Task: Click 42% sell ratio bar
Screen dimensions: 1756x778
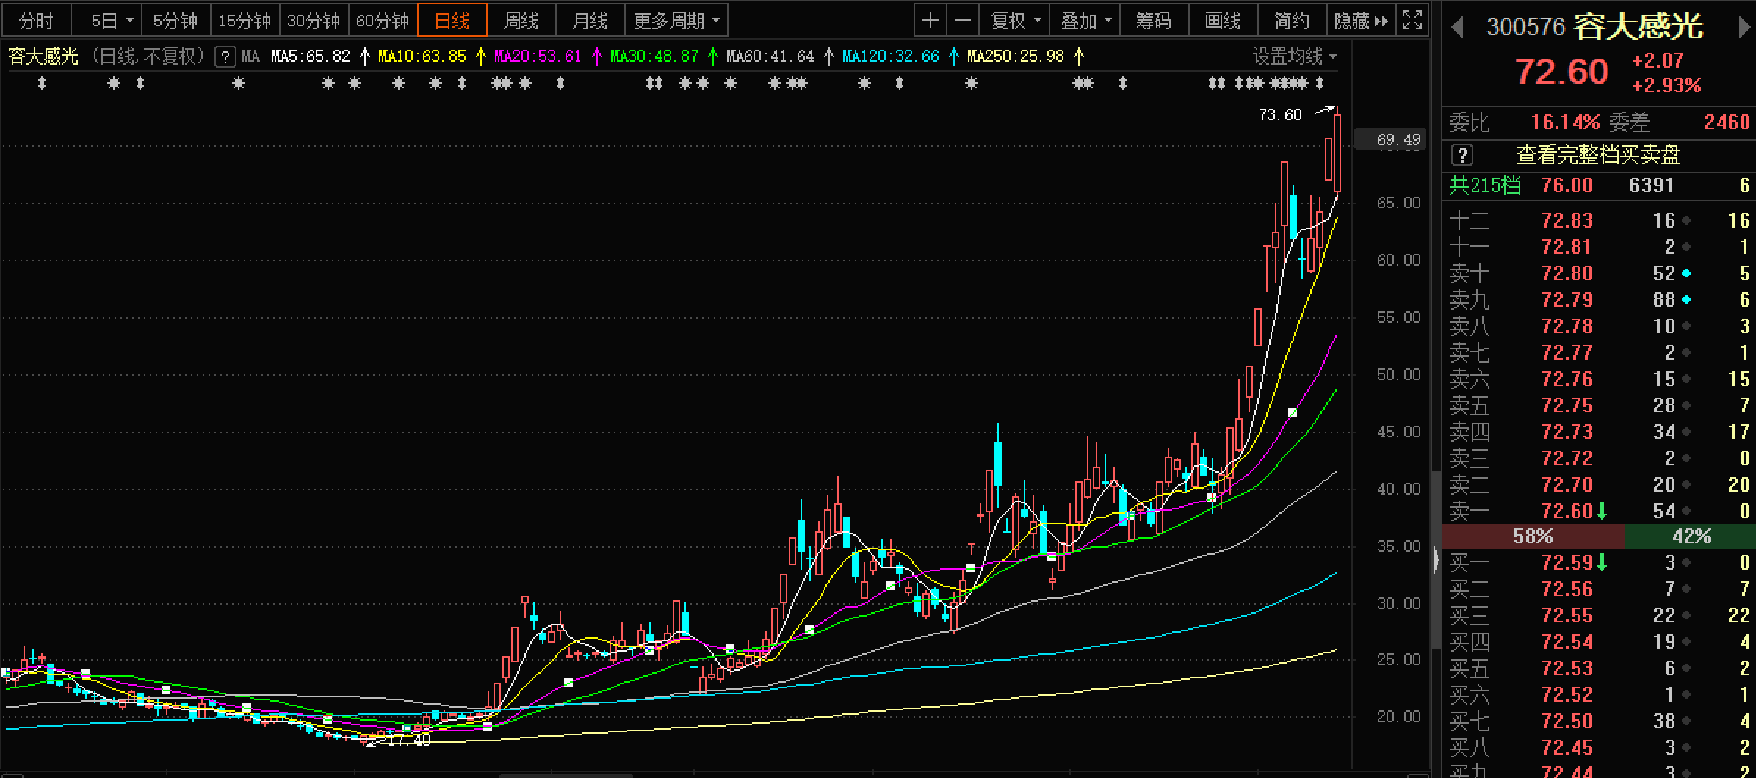Action: [1691, 537]
